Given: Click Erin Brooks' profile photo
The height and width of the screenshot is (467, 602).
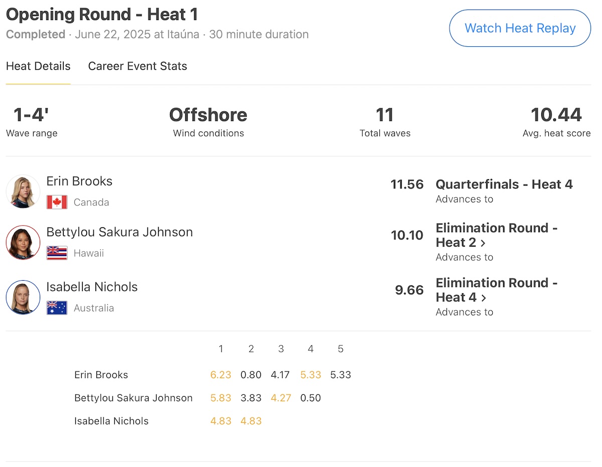Looking at the screenshot, I should [23, 191].
